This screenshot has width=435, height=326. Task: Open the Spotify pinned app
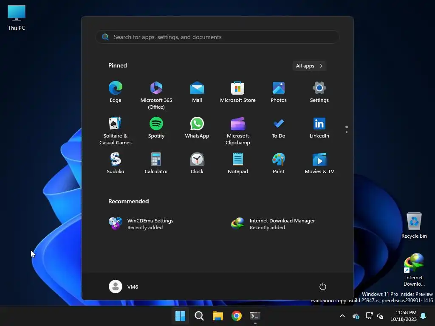click(156, 128)
